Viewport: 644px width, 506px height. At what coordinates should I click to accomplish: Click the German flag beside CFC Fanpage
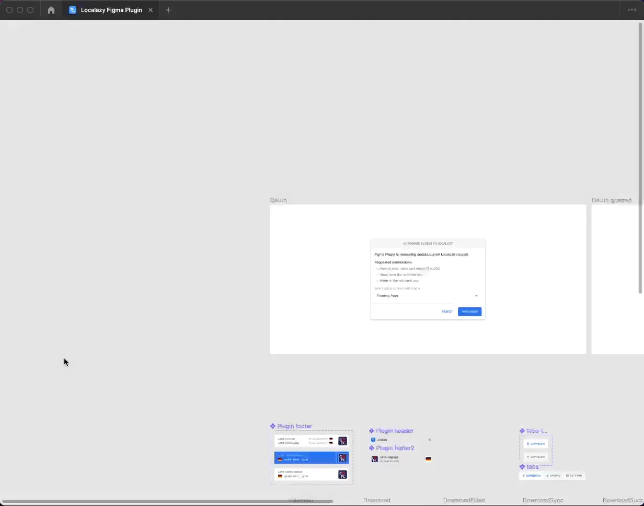(x=428, y=459)
